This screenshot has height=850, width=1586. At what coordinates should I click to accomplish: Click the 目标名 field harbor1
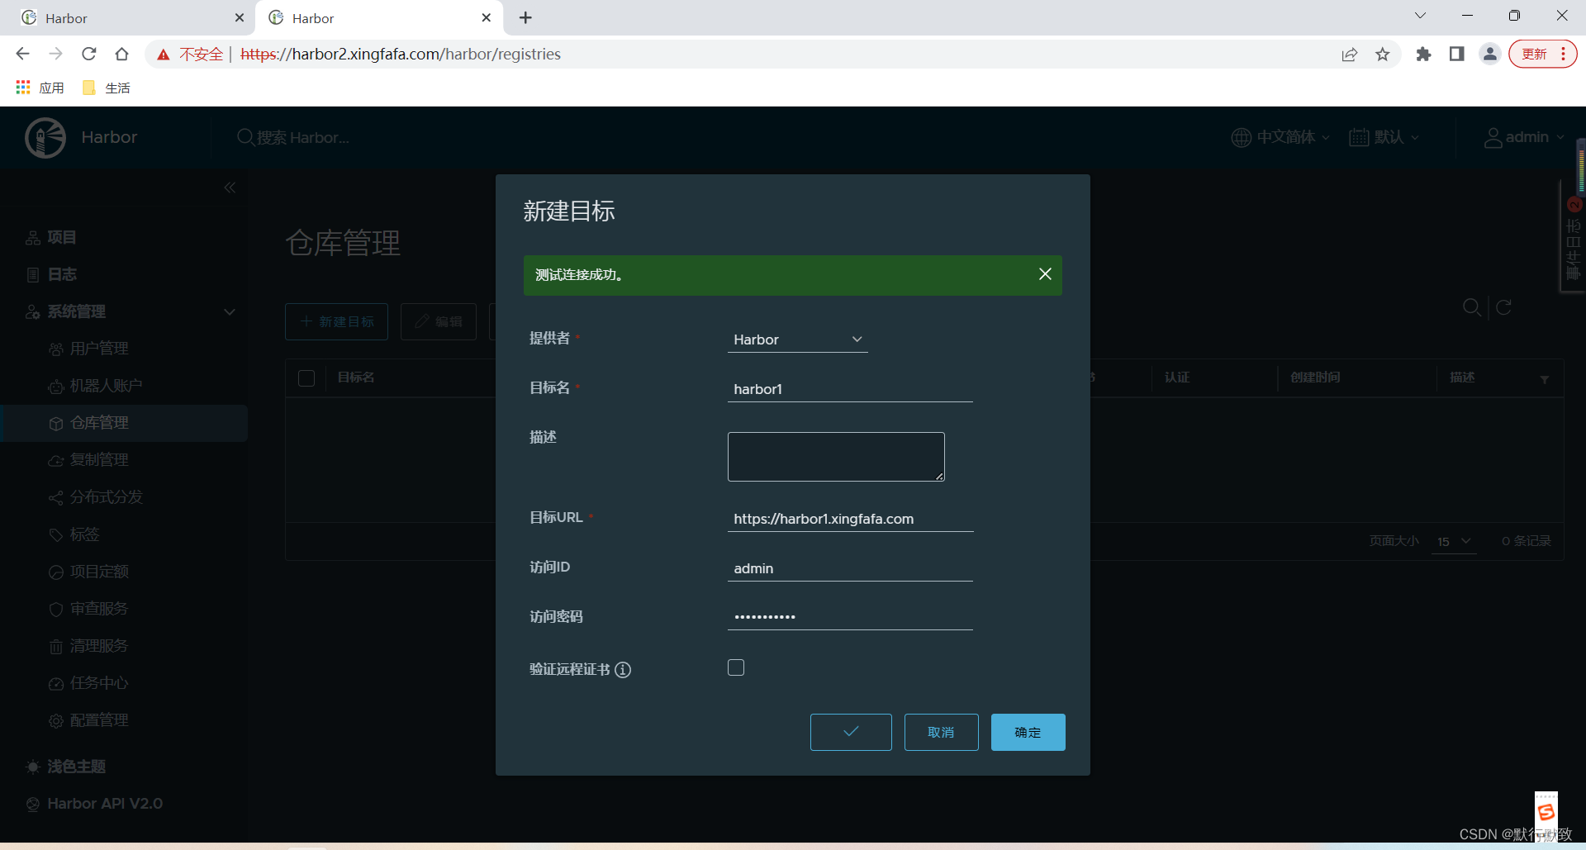pos(850,389)
